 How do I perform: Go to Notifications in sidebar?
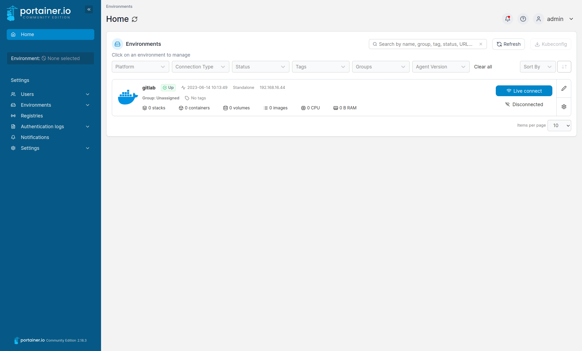(35, 137)
